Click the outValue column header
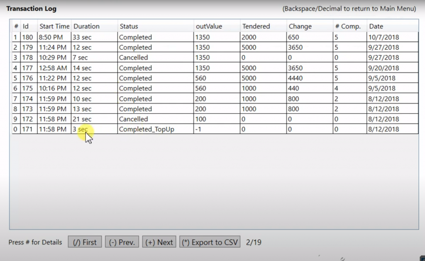Screen dimensions: 425x261 click(x=209, y=26)
